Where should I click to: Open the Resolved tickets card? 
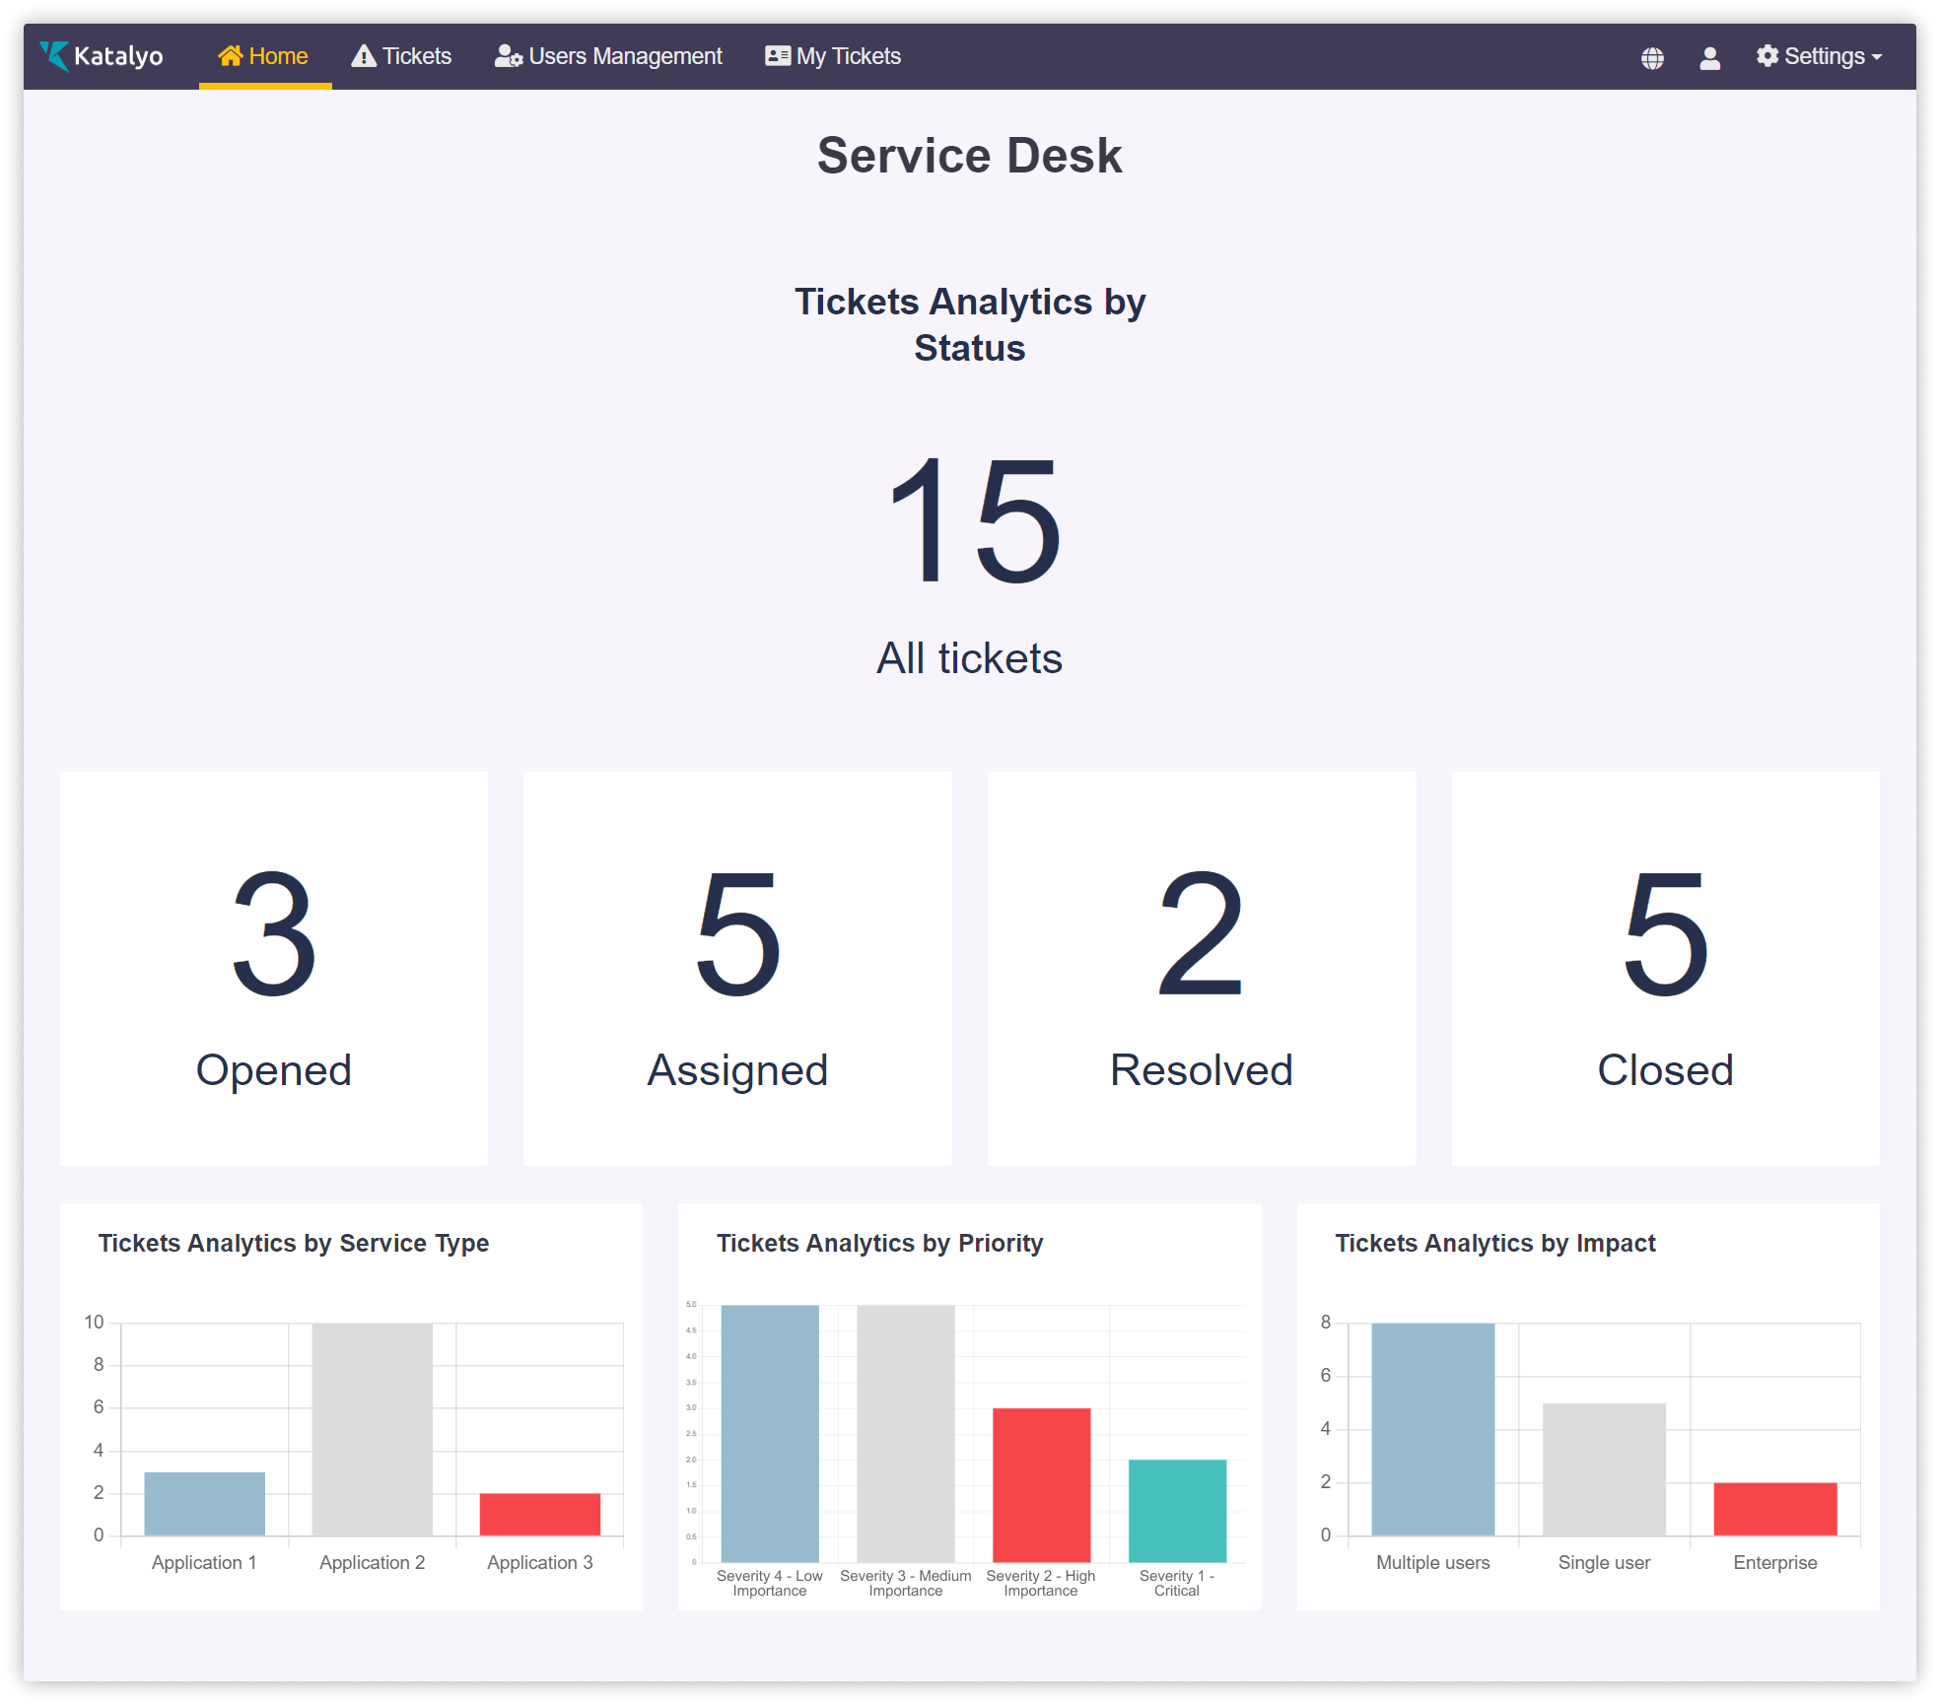pos(1201,968)
